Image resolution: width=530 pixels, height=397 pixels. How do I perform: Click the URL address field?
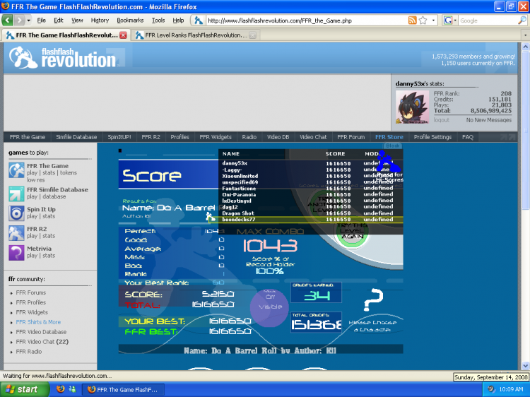click(306, 20)
